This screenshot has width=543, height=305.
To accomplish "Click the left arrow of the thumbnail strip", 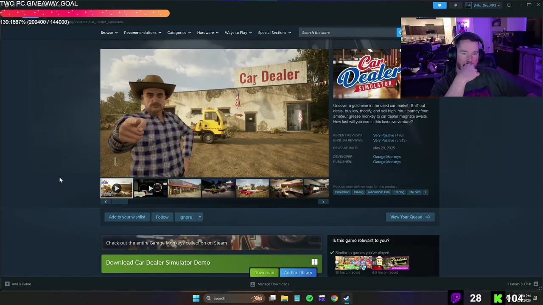I will (106, 202).
